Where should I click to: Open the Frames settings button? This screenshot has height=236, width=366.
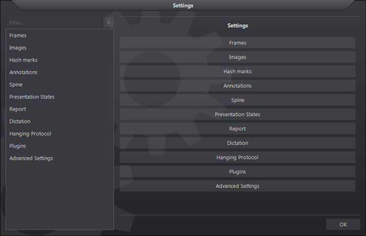237,43
